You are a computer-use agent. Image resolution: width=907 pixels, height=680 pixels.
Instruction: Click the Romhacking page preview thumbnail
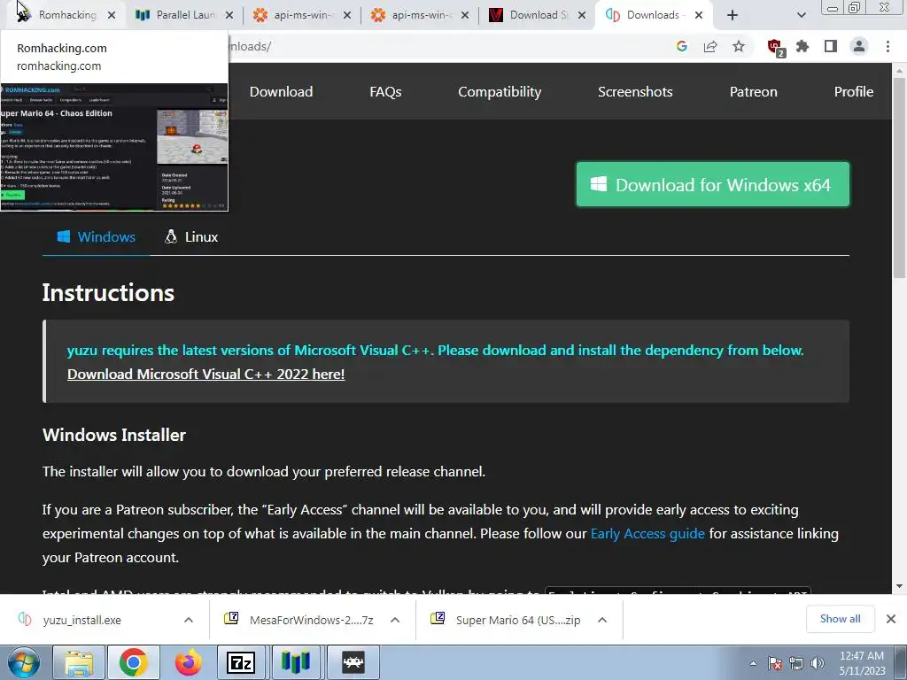pyautogui.click(x=114, y=147)
